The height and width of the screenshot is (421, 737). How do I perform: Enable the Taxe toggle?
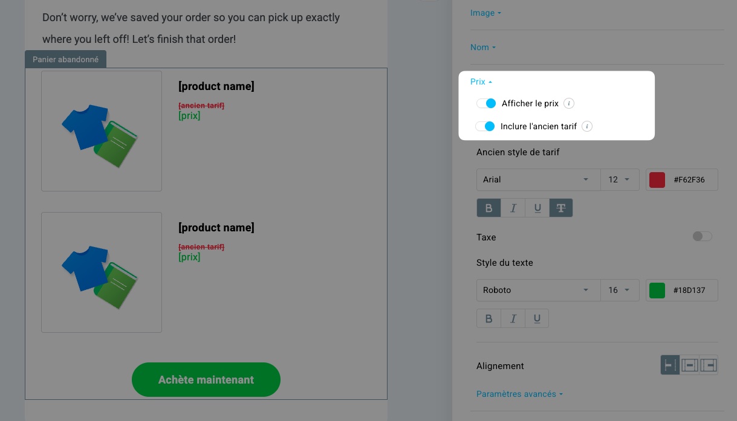703,237
